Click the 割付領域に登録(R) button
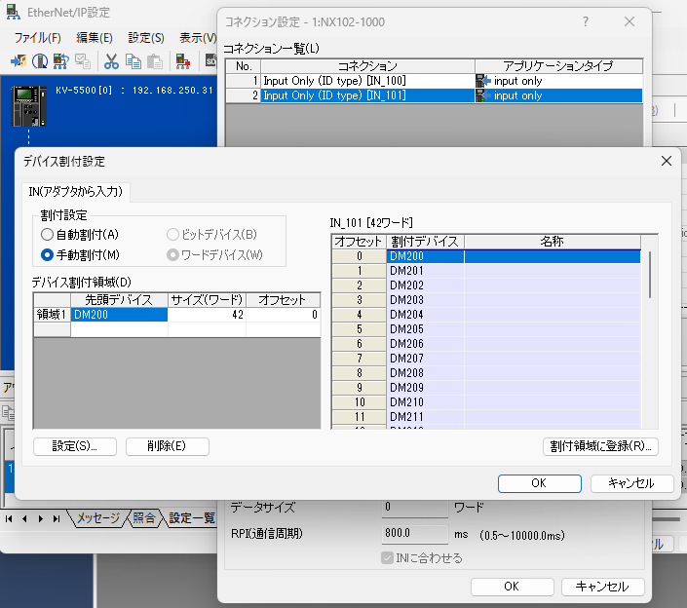Viewport: 687px width, 608px height. (600, 446)
